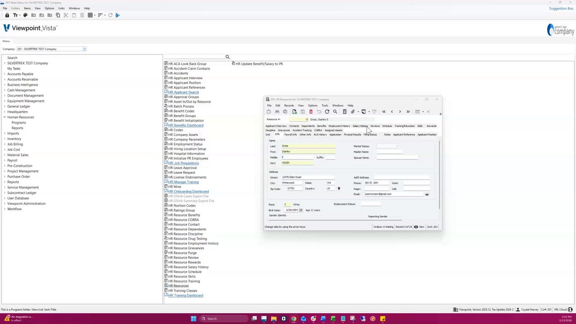Open the font size (Tt) tool
This screenshot has height=324, width=576.
click(15, 15)
